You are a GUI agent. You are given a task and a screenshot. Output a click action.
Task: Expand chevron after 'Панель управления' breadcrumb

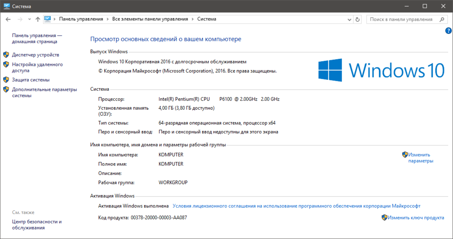click(107, 19)
